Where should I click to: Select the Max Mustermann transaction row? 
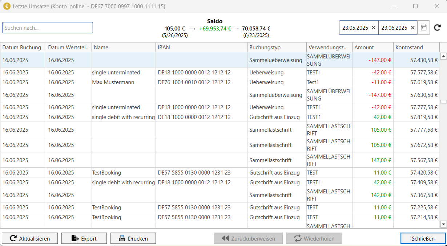(220, 82)
